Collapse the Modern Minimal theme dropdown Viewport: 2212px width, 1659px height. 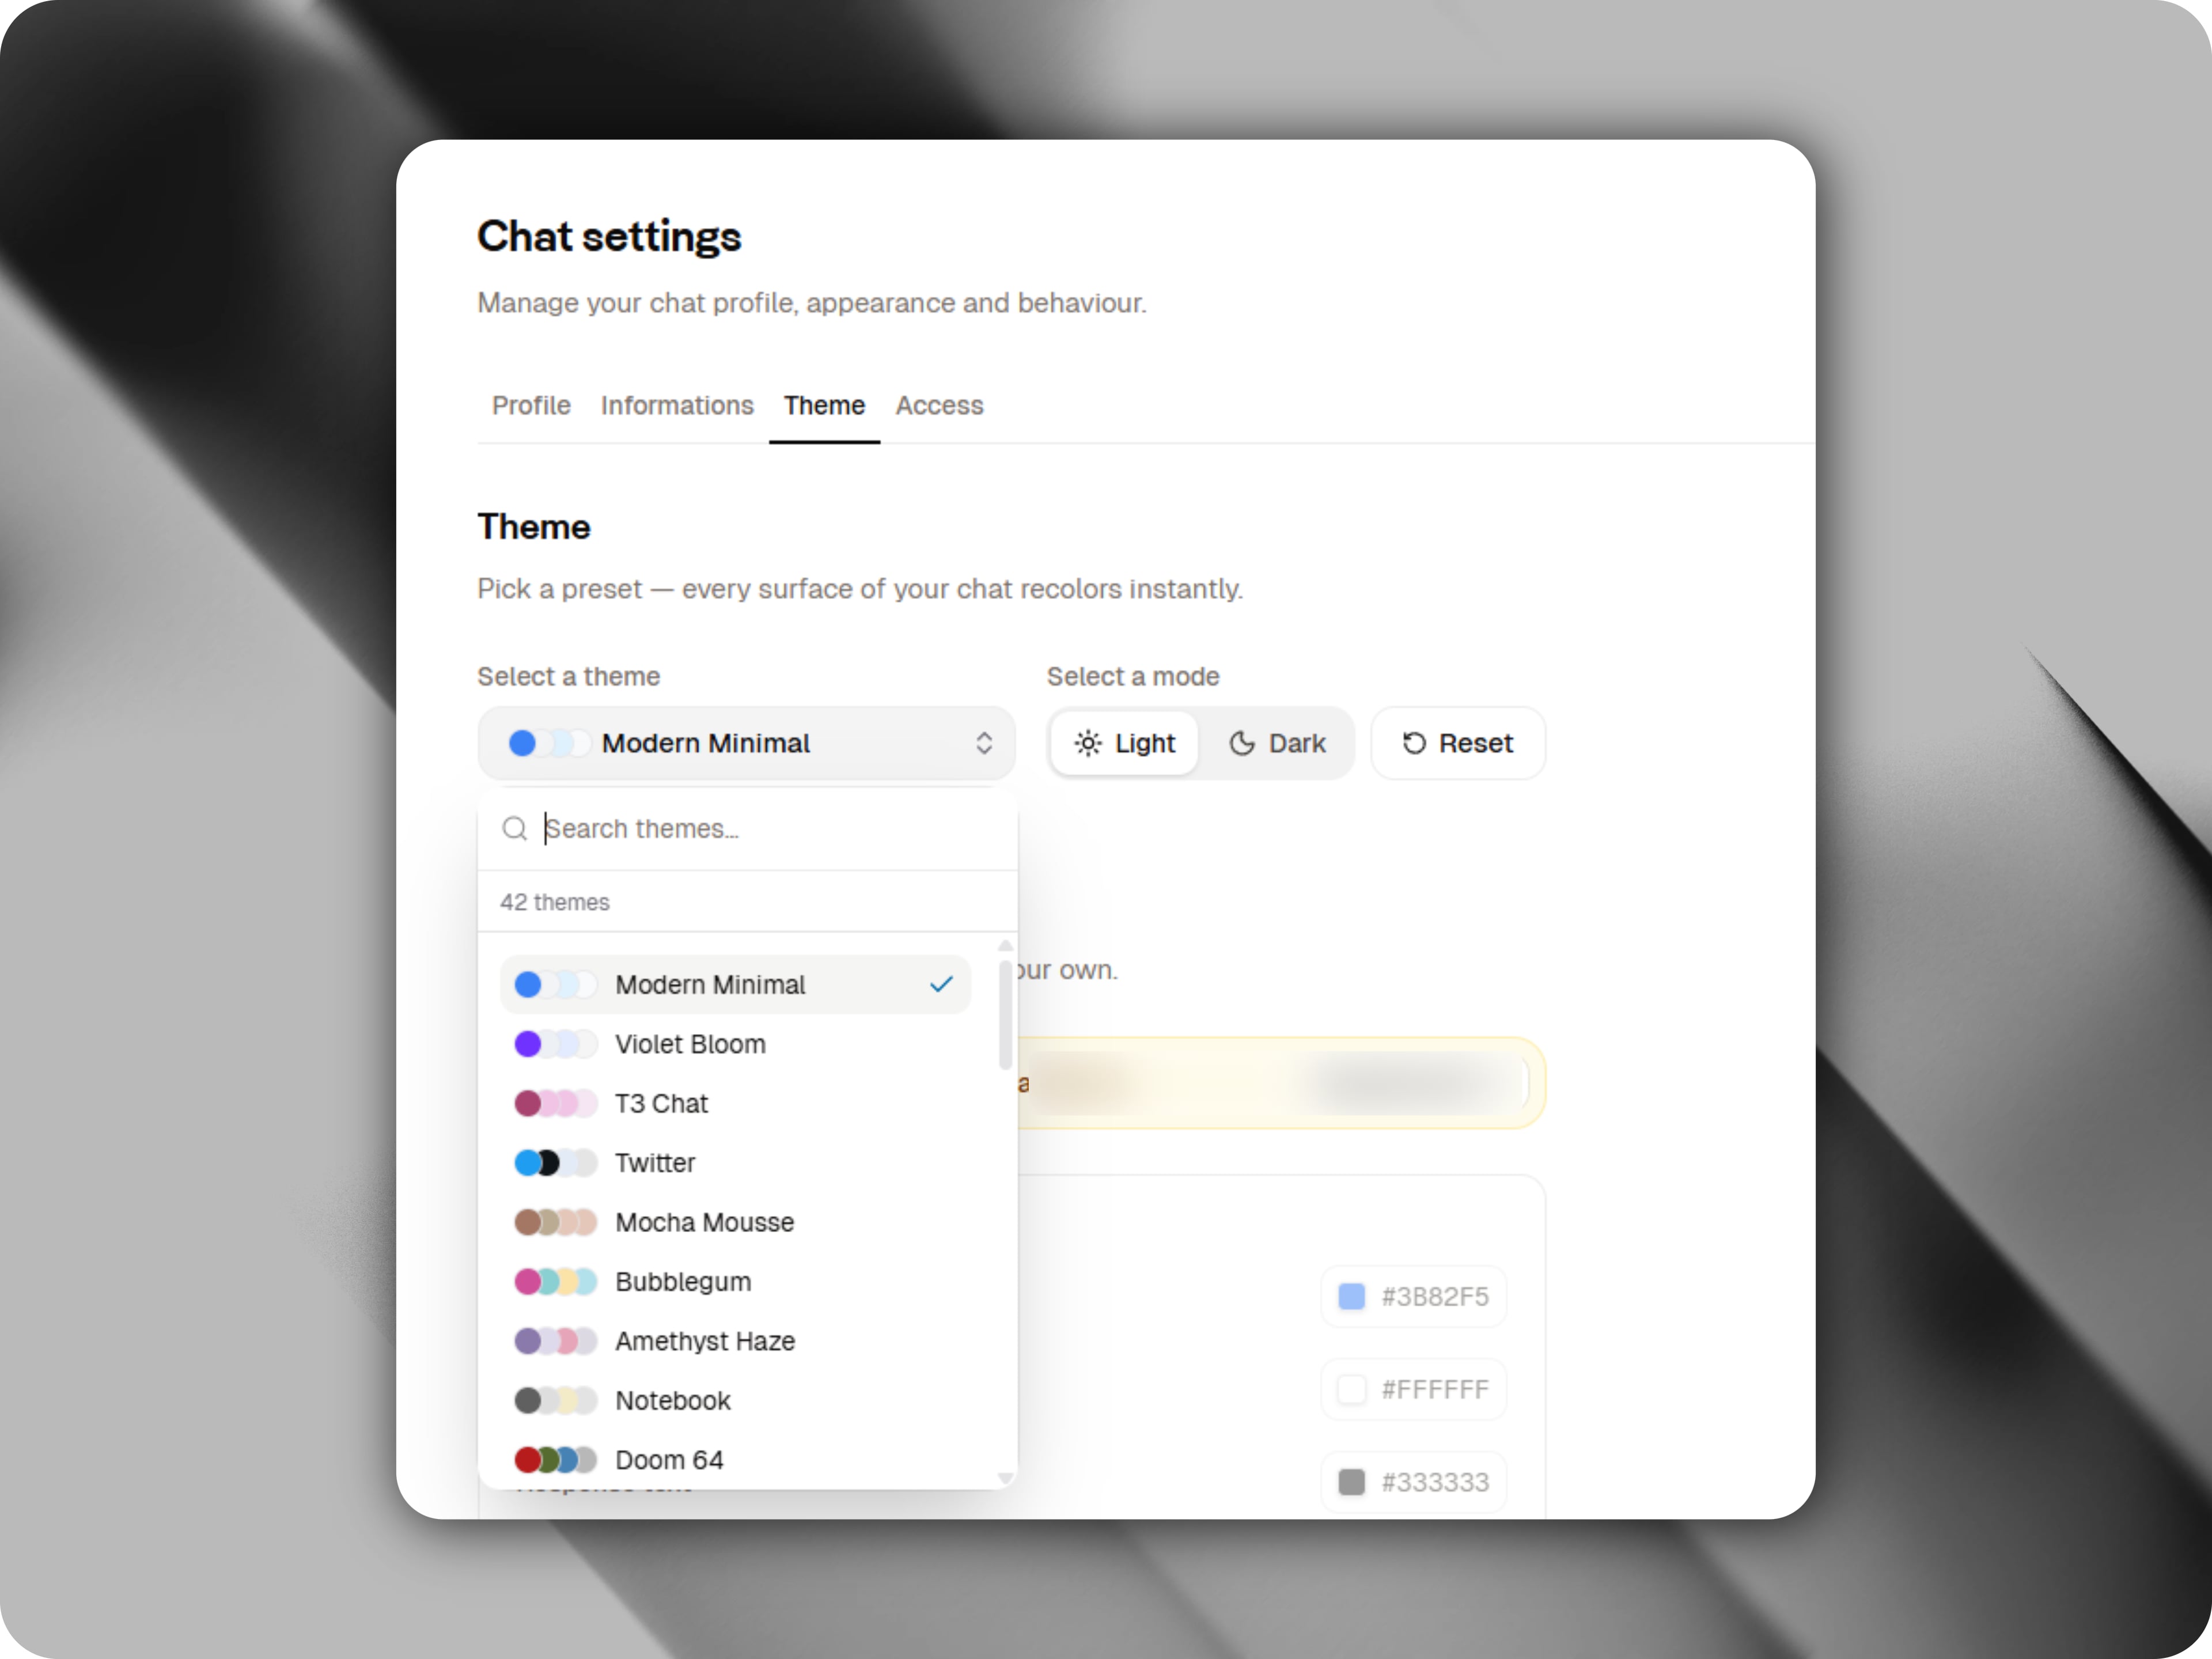(746, 743)
